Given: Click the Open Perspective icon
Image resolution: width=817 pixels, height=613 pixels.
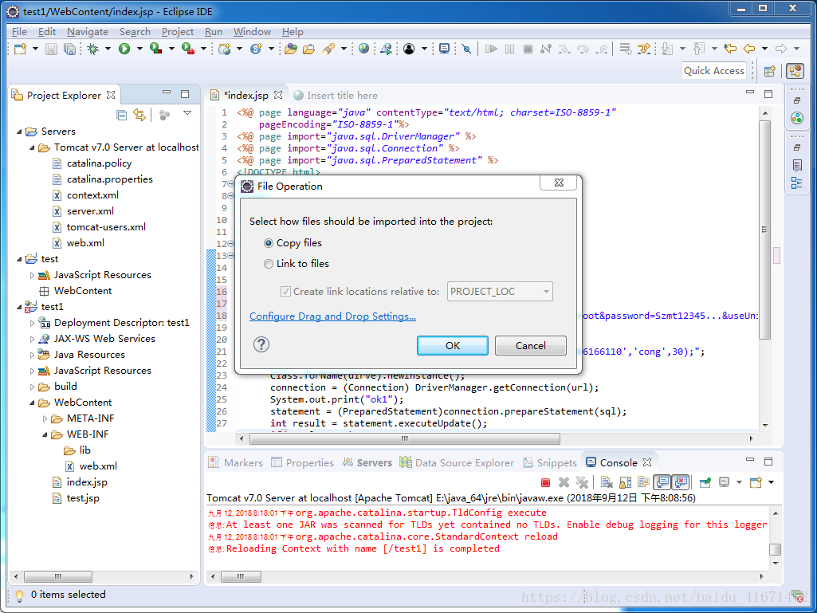Looking at the screenshot, I should pyautogui.click(x=770, y=71).
